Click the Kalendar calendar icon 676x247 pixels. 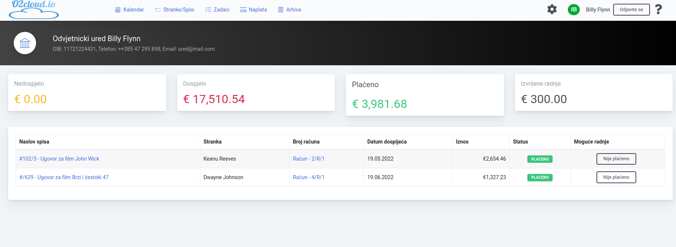pos(118,10)
